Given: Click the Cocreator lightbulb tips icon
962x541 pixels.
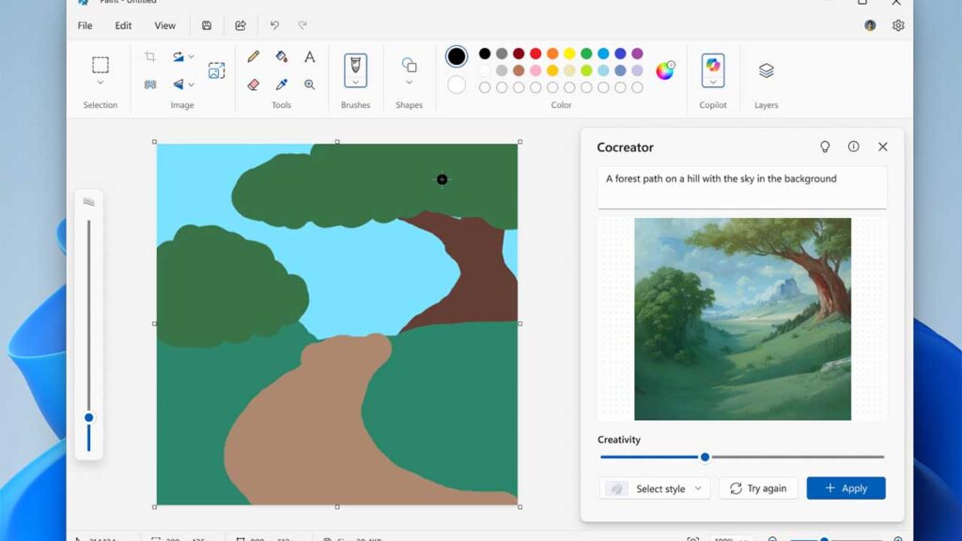Looking at the screenshot, I should tap(825, 147).
